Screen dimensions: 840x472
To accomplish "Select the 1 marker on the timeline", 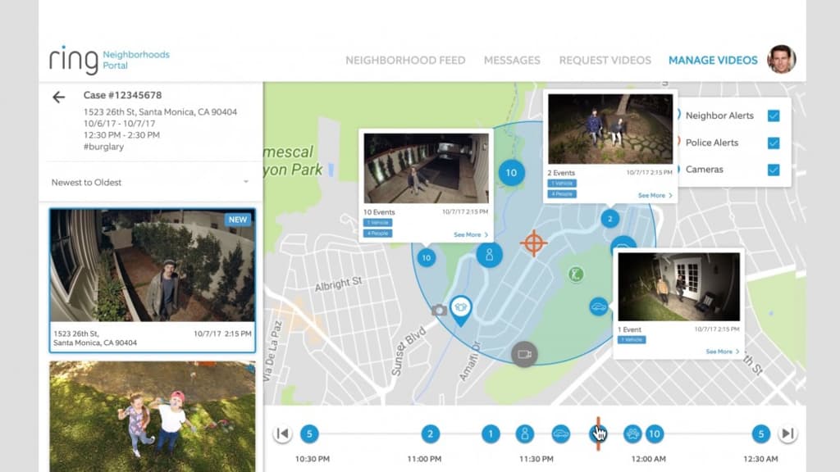I will [x=491, y=433].
